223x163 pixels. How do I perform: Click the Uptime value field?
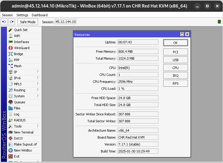(138, 42)
